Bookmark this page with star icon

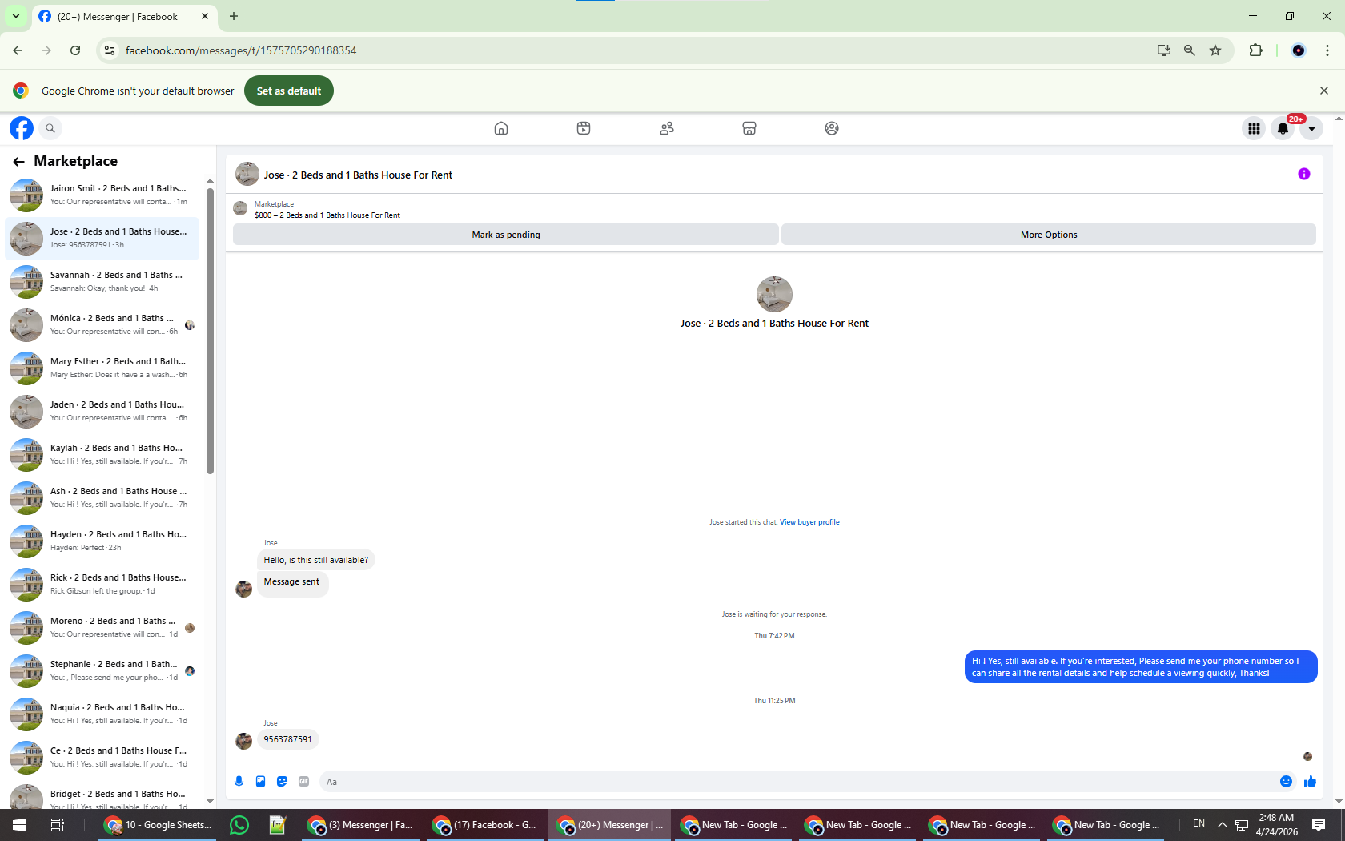[1215, 50]
